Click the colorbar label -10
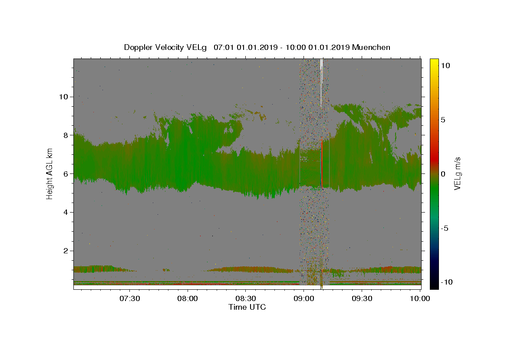The width and height of the screenshot is (521, 347). pyautogui.click(x=446, y=282)
